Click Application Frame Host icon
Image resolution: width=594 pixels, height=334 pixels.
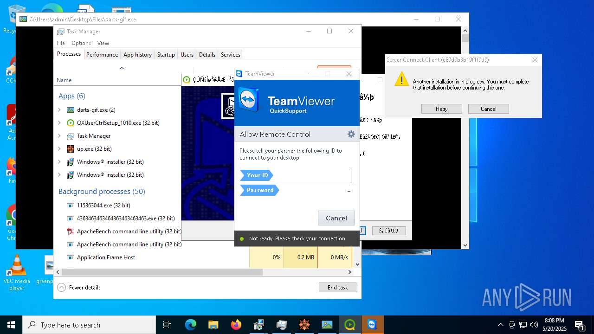pyautogui.click(x=71, y=257)
